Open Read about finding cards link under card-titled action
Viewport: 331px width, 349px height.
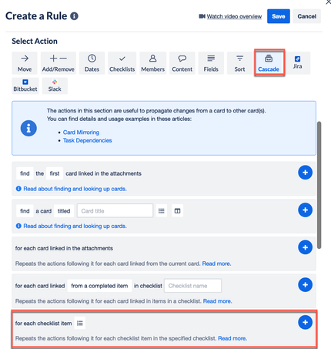coord(75,226)
